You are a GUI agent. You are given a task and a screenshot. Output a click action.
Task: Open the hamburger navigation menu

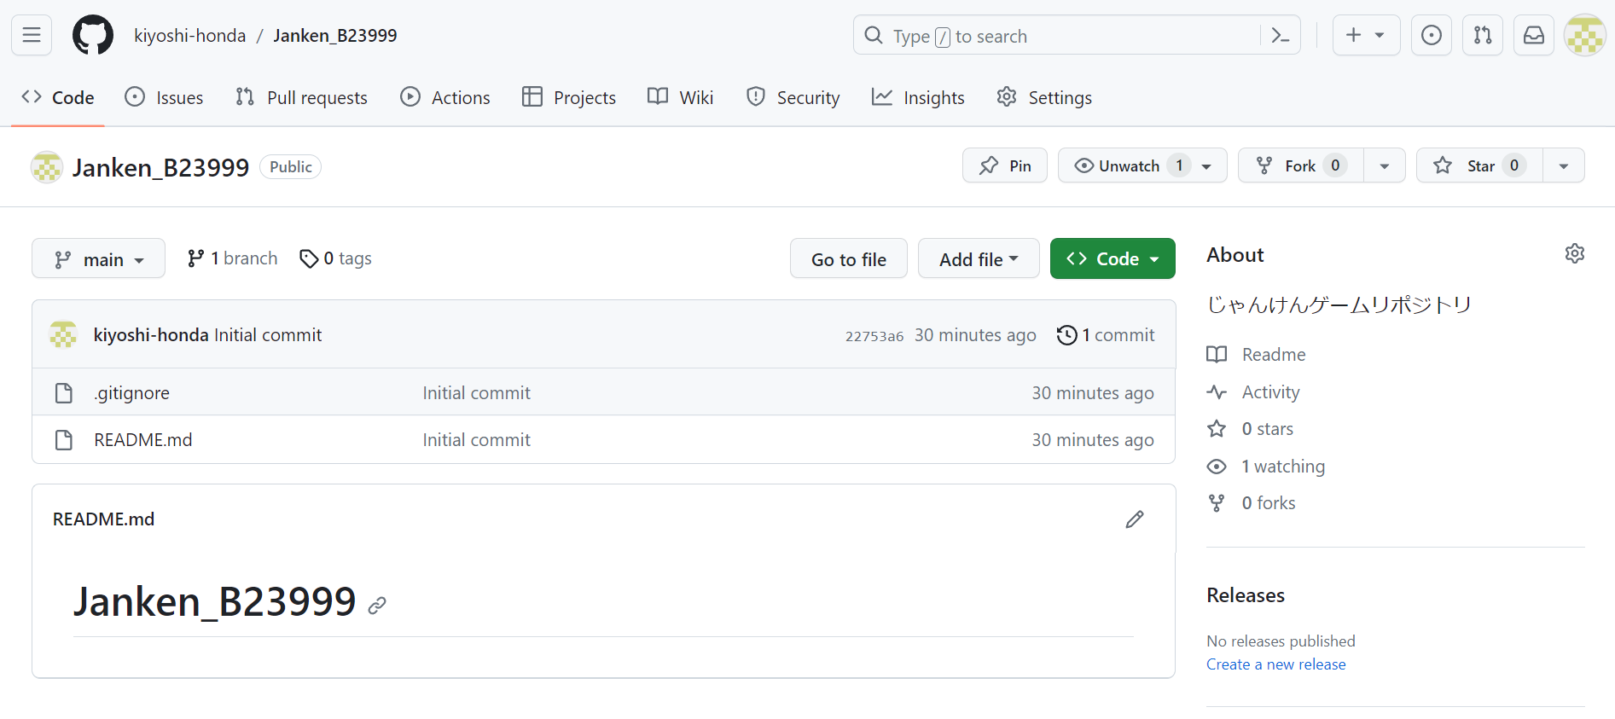(32, 35)
